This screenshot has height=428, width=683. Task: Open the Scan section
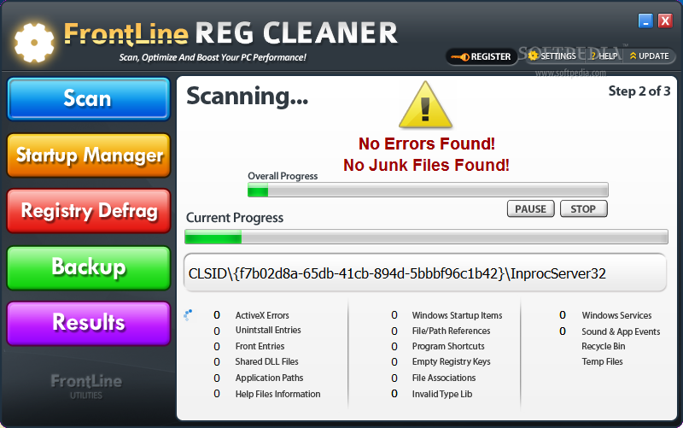point(89,98)
